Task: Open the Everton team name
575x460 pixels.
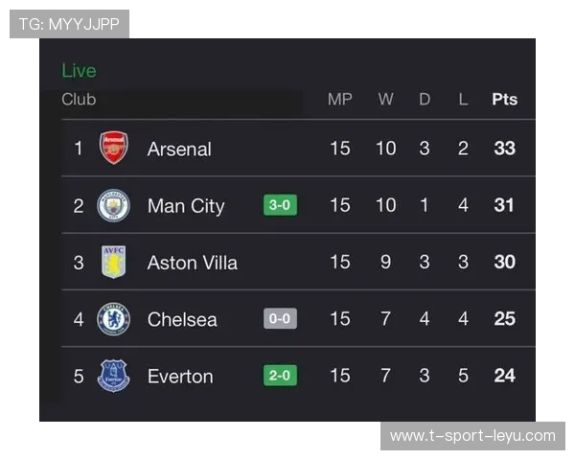Action: pos(180,376)
